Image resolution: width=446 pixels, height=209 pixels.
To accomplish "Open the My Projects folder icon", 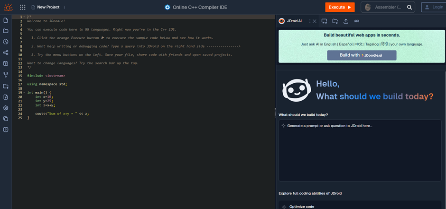I will (5, 31).
